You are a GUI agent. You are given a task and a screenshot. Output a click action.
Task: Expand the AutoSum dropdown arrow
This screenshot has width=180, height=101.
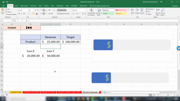[x=155, y=9]
